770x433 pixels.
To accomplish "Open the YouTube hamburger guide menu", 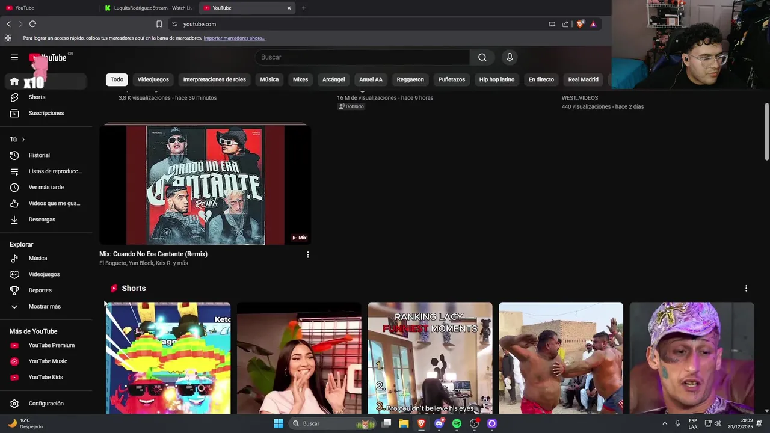I will pyautogui.click(x=14, y=57).
